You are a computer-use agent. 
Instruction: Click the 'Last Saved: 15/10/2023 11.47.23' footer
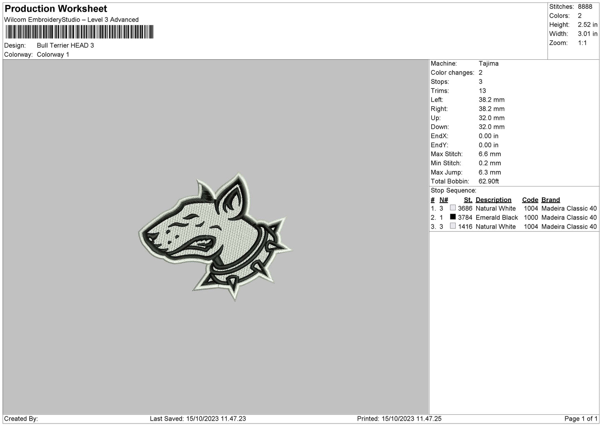click(x=198, y=419)
